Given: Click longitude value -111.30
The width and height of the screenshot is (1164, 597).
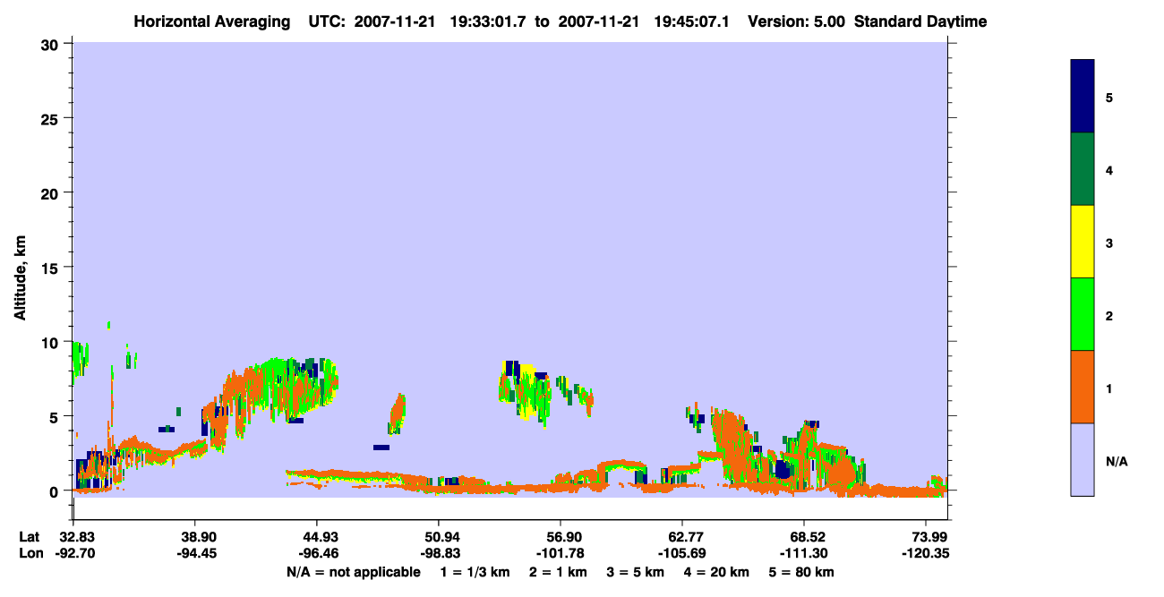Looking at the screenshot, I should (x=804, y=553).
